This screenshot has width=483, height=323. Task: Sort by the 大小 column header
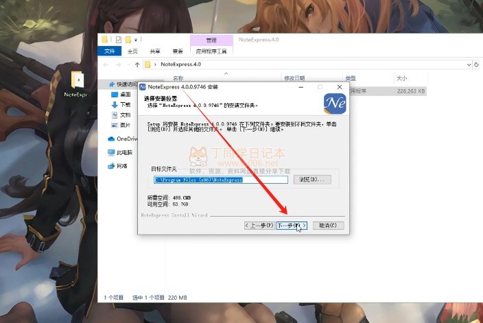pyautogui.click(x=401, y=78)
